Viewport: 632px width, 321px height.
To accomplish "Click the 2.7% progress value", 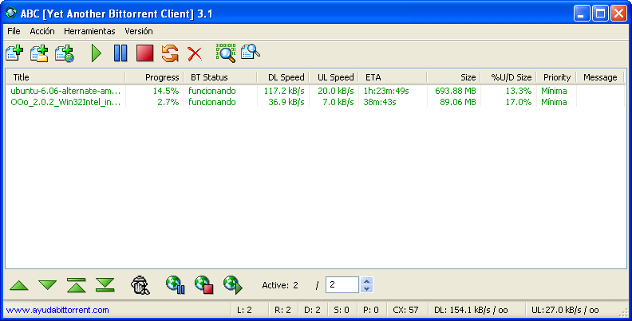I will [x=168, y=102].
